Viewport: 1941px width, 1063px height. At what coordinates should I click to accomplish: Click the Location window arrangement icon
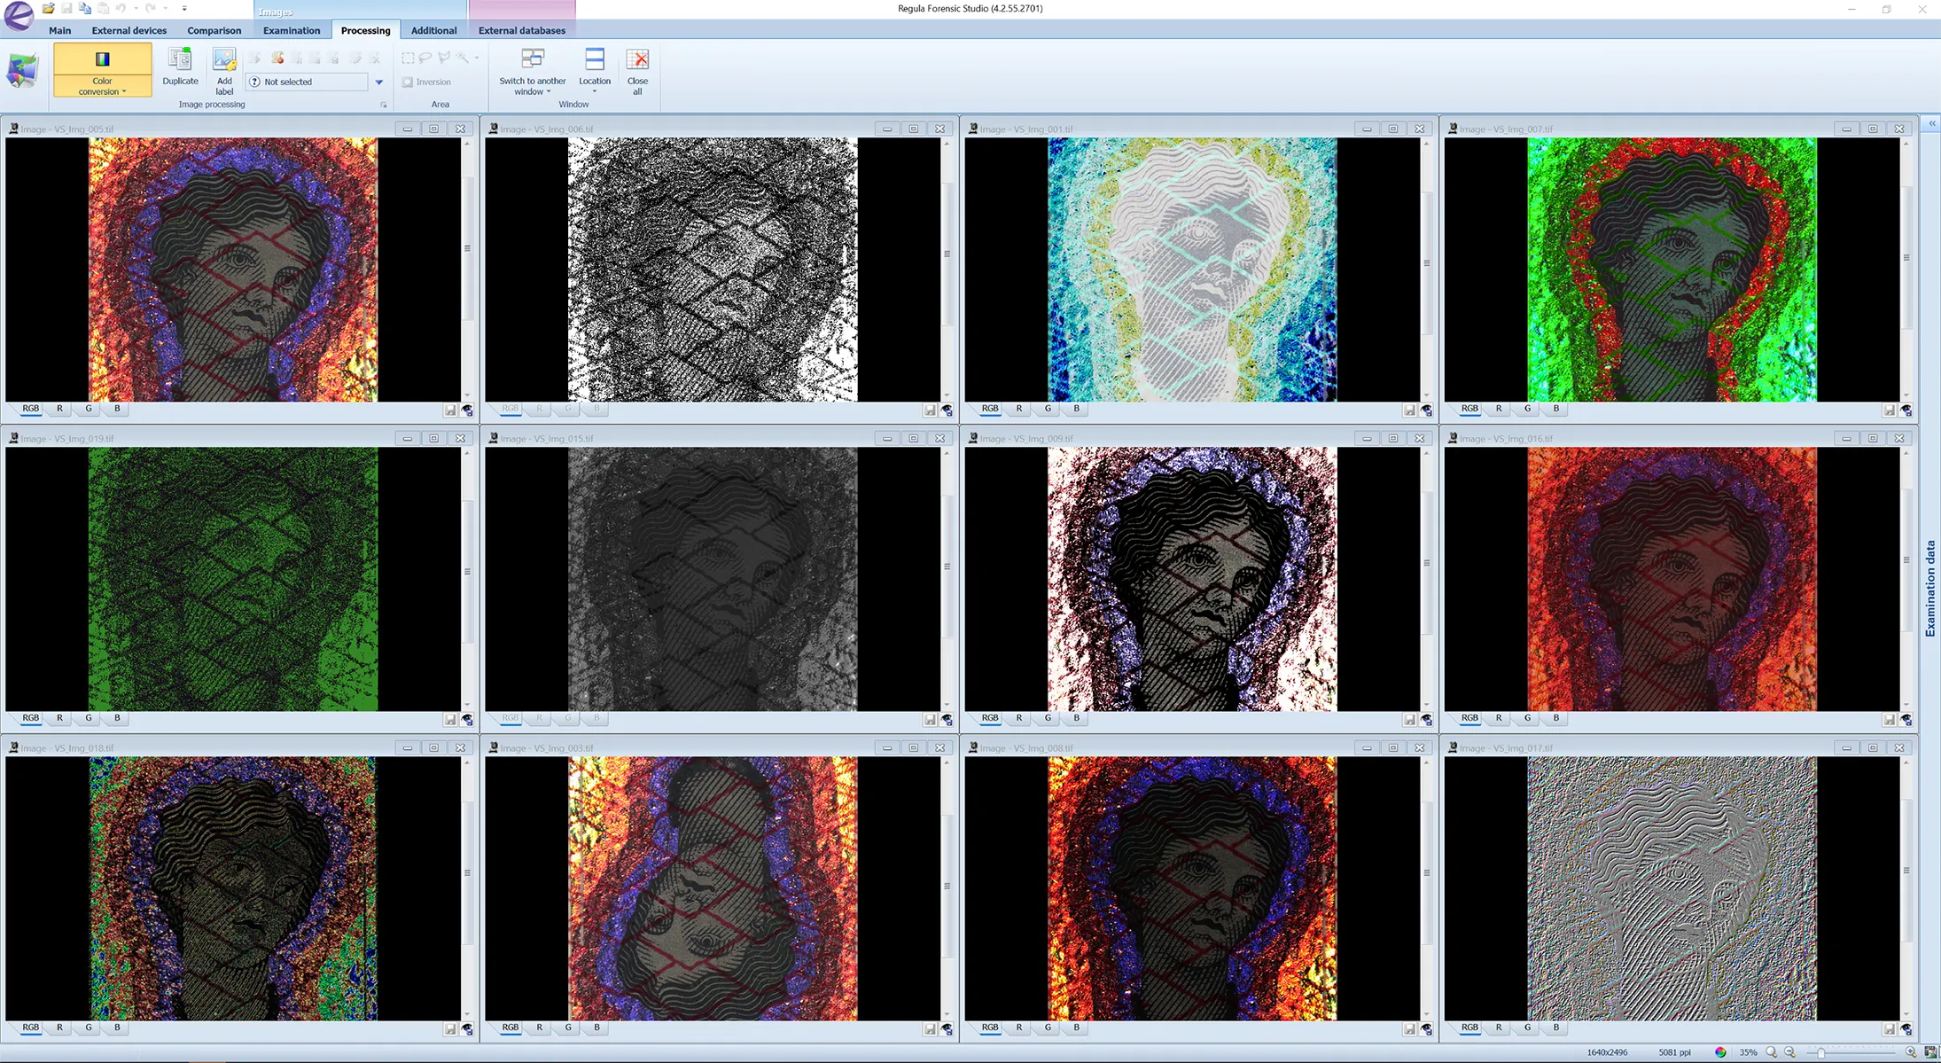click(x=595, y=59)
